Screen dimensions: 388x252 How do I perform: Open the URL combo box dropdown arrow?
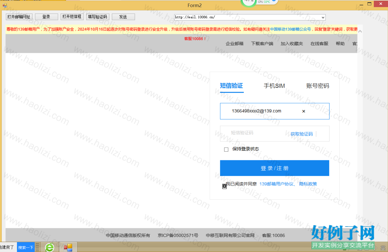(323, 17)
